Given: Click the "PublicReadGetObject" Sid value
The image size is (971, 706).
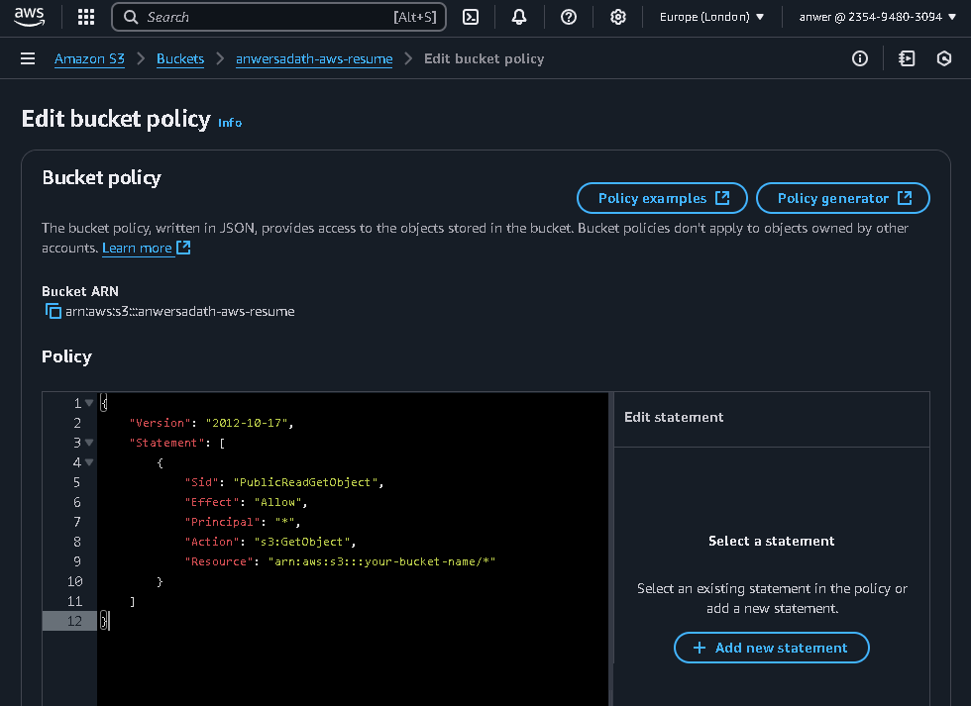Looking at the screenshot, I should tap(305, 482).
